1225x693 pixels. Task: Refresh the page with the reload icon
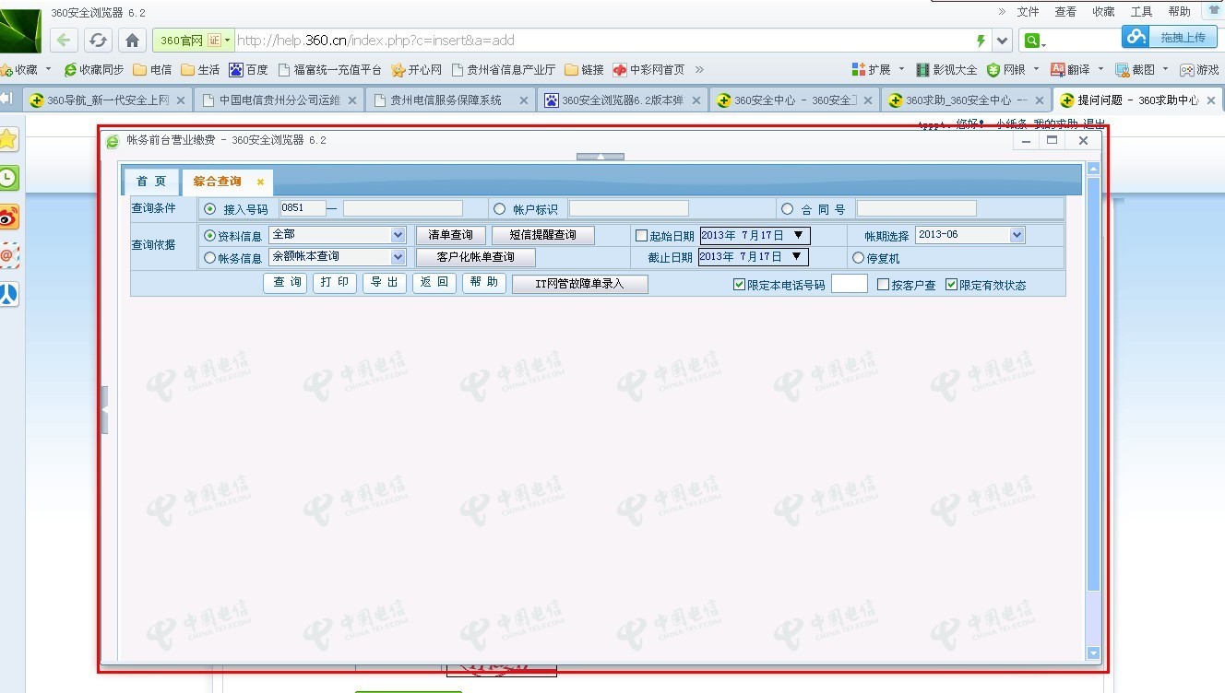97,40
